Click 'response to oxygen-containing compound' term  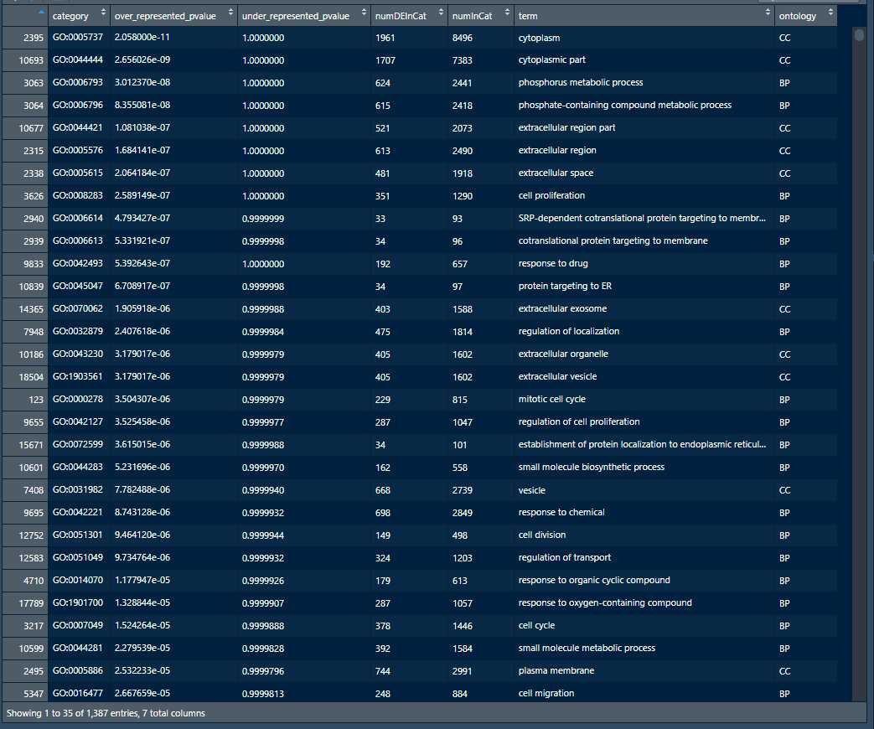point(605,602)
